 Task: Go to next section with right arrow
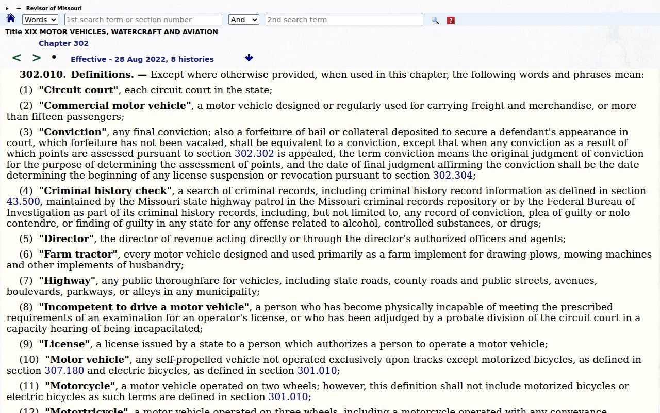tap(36, 58)
